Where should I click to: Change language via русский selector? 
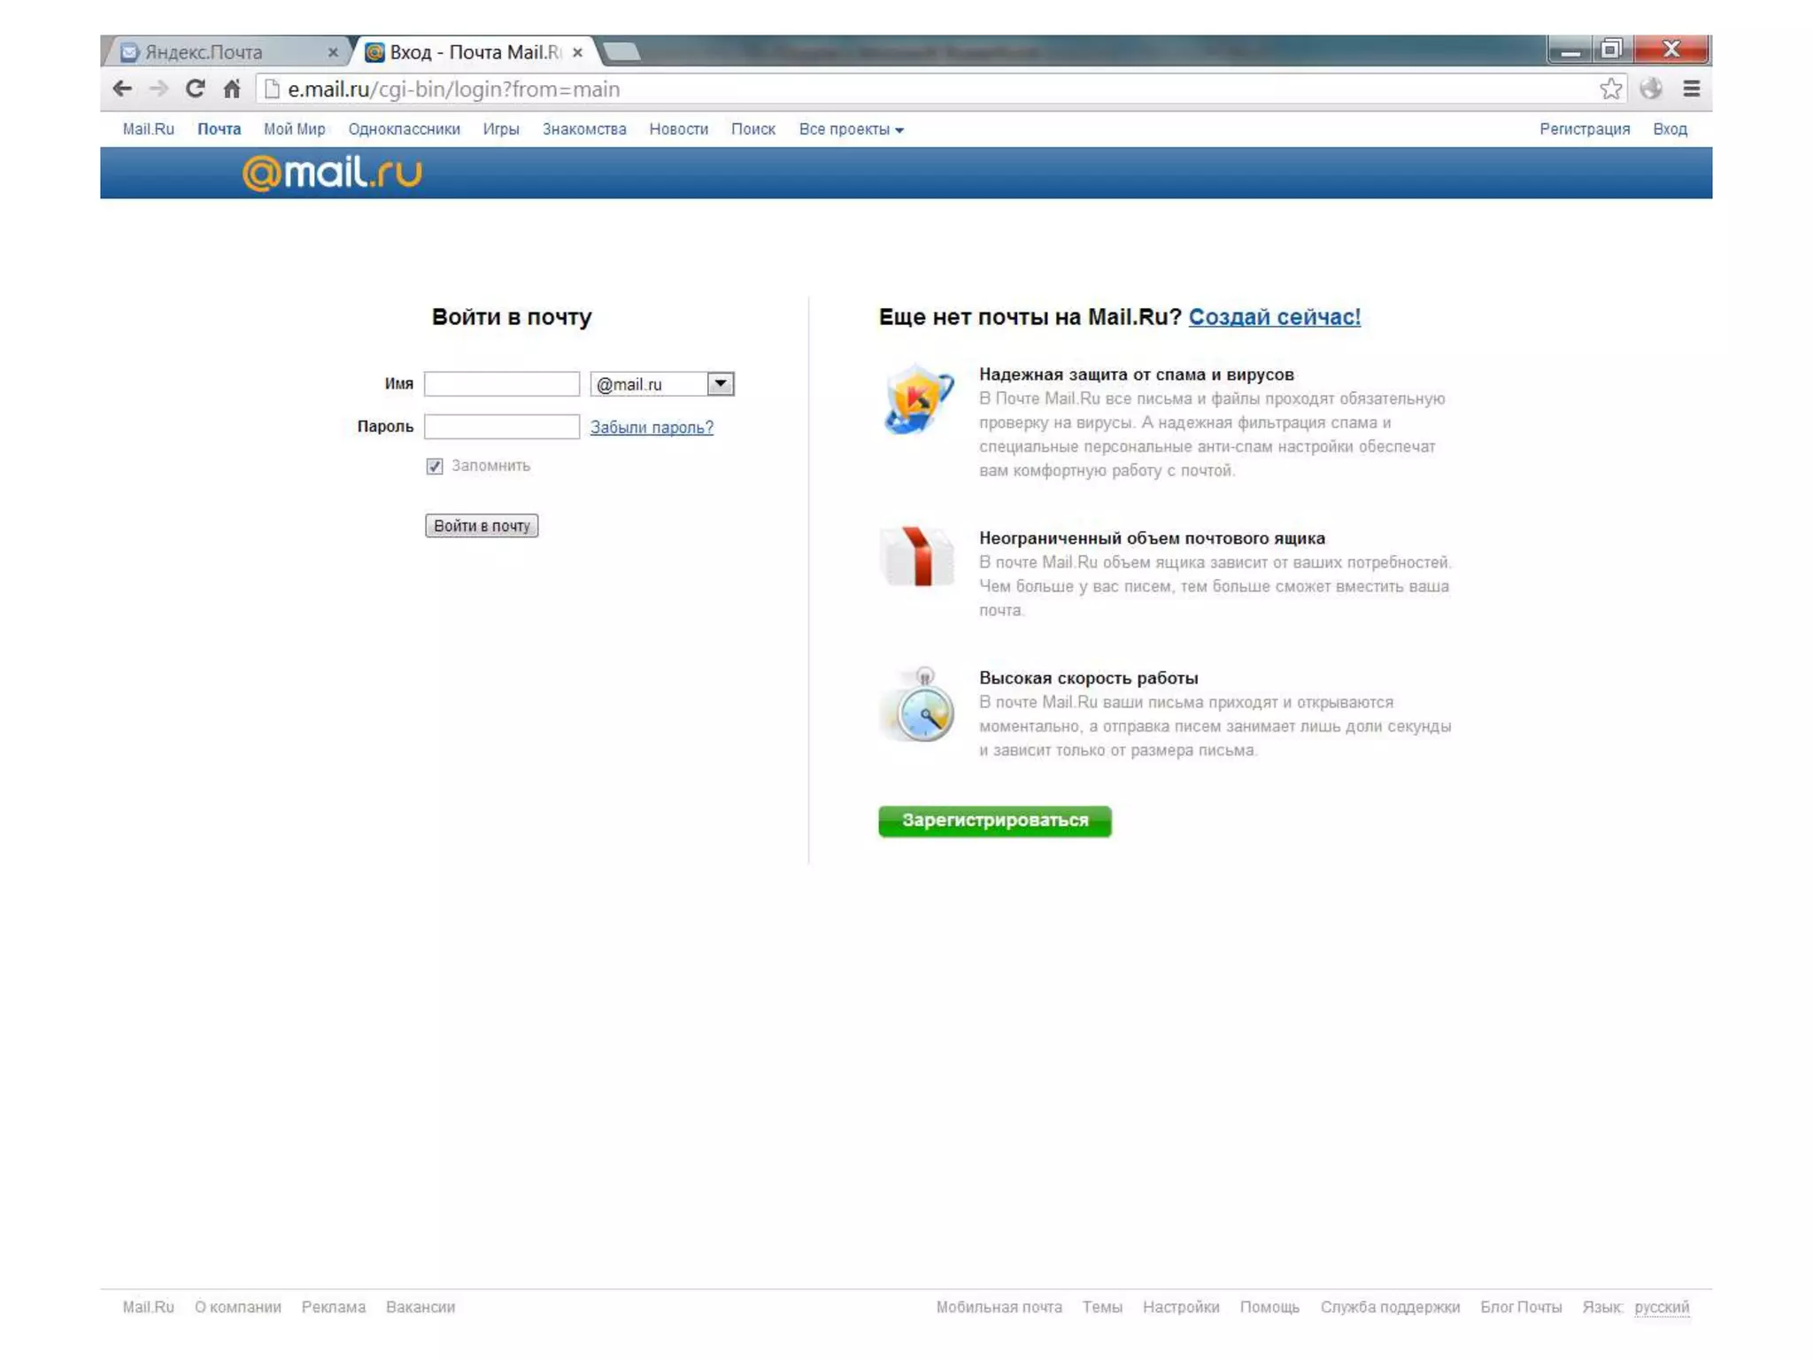click(x=1661, y=1307)
